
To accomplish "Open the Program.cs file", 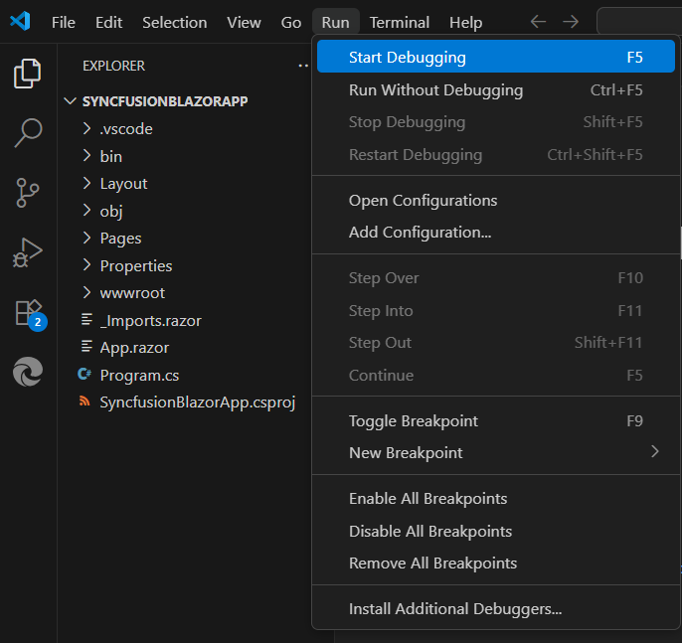I will click(139, 376).
